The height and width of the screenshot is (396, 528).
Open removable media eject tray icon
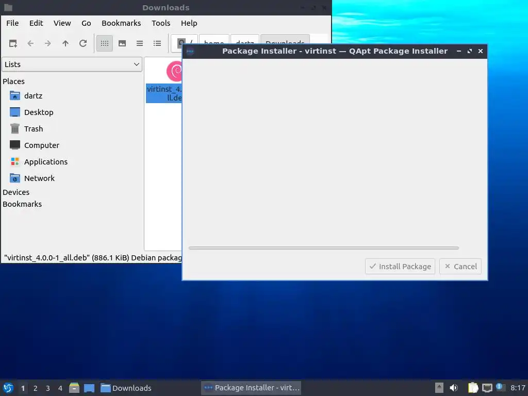tap(439, 388)
